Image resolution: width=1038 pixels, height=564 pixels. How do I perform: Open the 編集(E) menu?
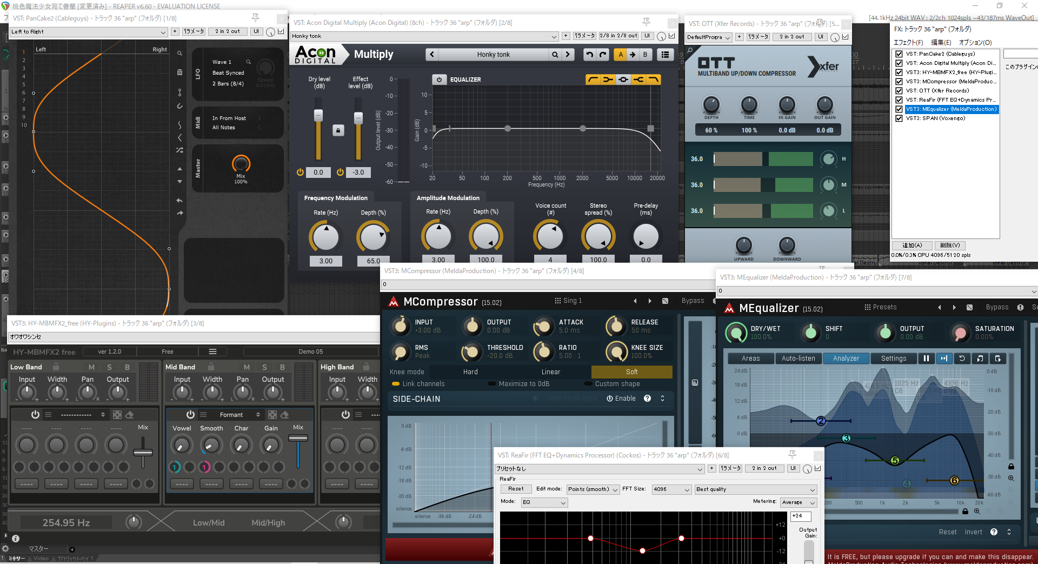point(941,42)
